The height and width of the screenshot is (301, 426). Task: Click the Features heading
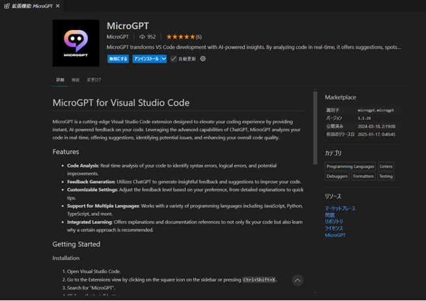pyautogui.click(x=66, y=152)
